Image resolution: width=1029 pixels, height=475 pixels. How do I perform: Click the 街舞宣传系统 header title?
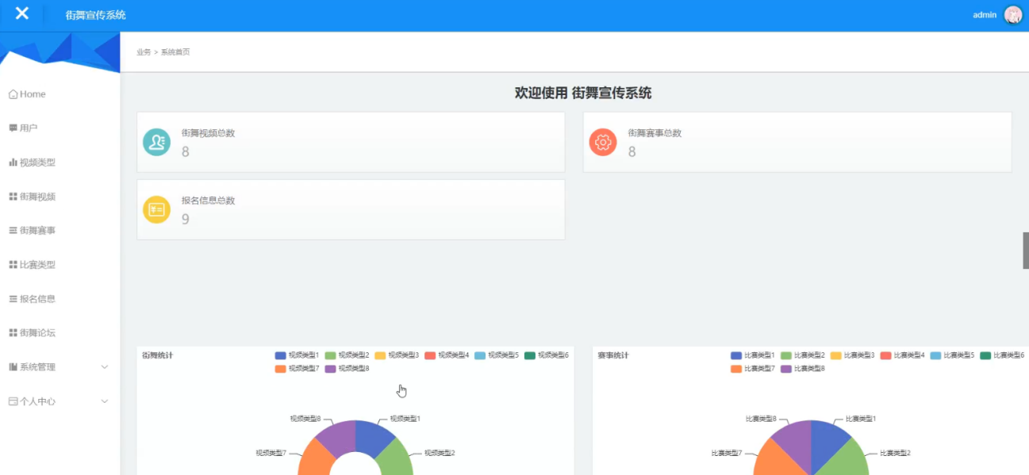click(96, 15)
